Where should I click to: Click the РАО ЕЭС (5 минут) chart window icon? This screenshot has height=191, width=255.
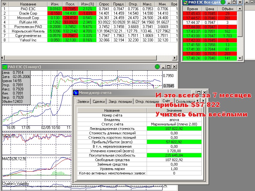[x=5, y=67]
